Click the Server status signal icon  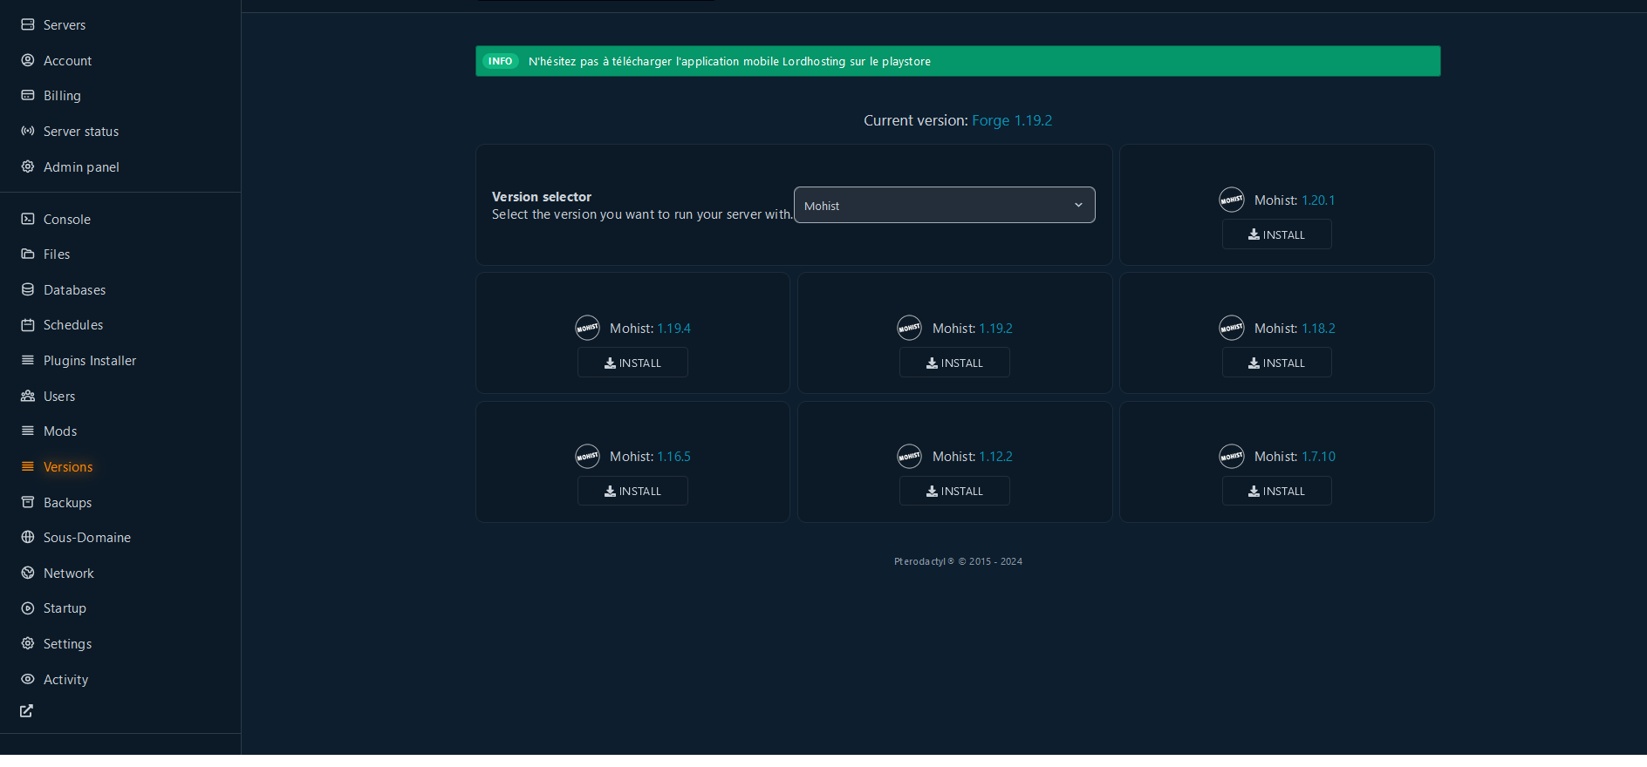[28, 131]
